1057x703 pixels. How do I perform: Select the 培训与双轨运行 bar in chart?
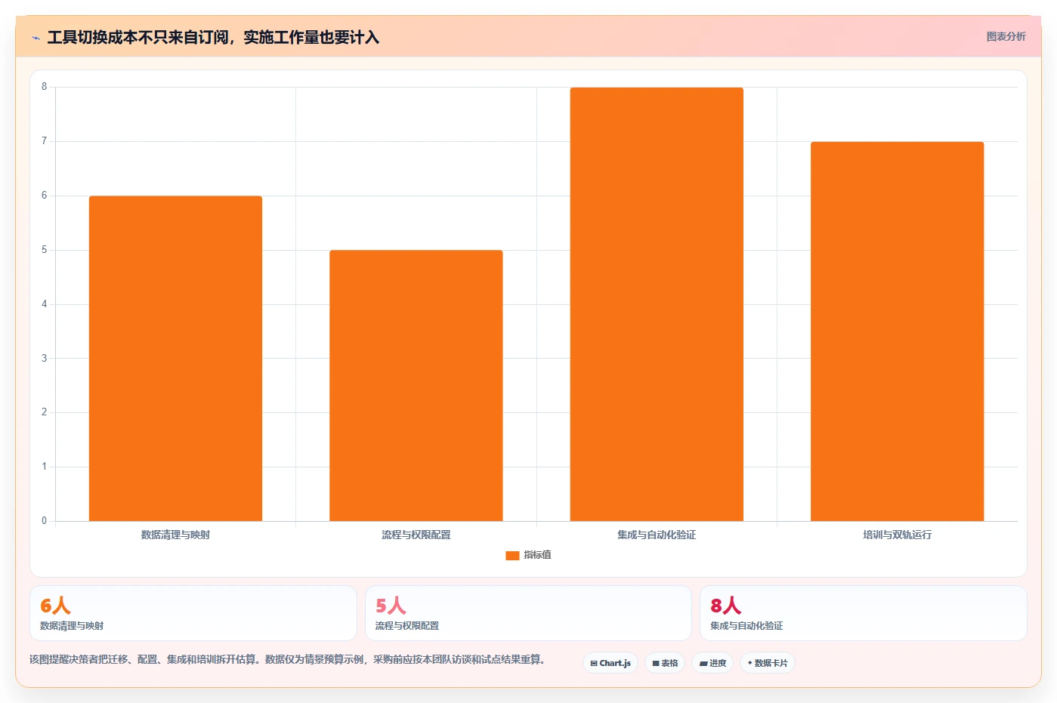click(897, 331)
